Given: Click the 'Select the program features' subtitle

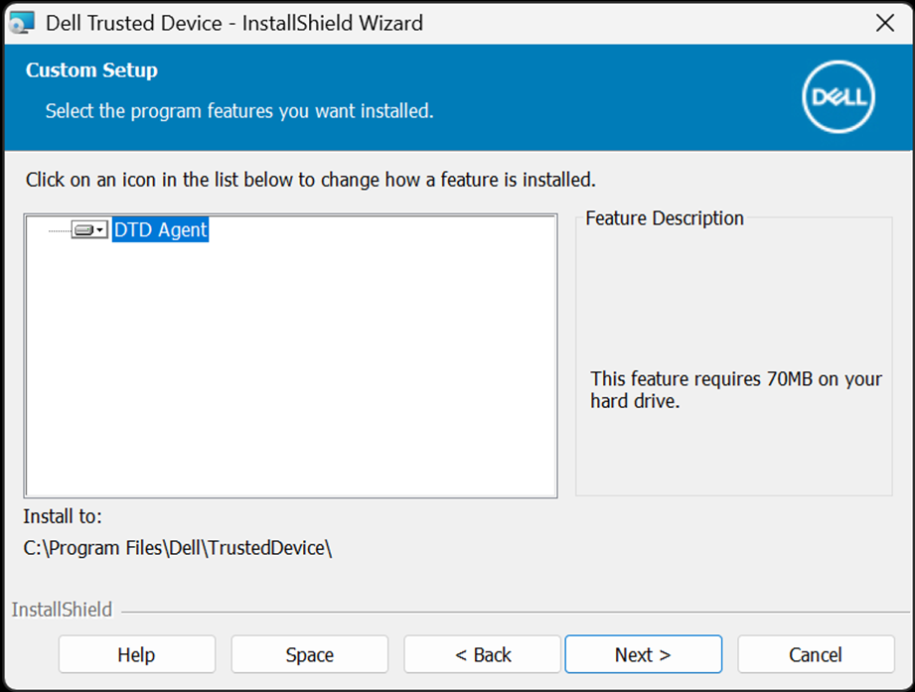Looking at the screenshot, I should 239,111.
